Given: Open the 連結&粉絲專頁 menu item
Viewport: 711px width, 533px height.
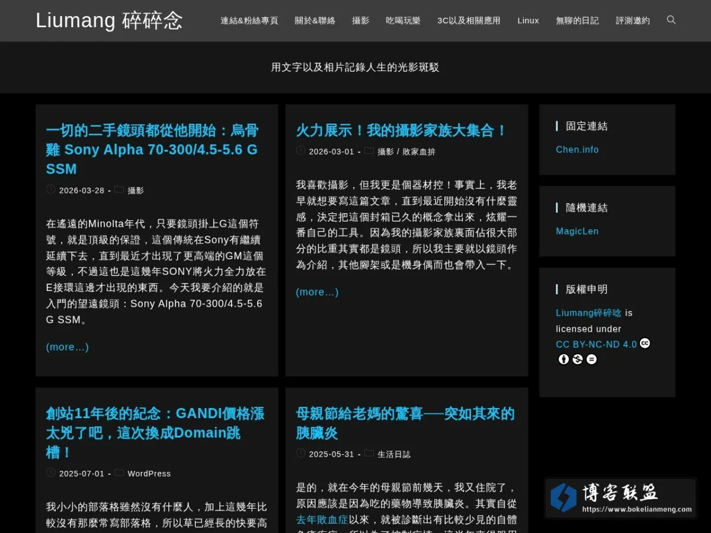Looking at the screenshot, I should (x=249, y=21).
